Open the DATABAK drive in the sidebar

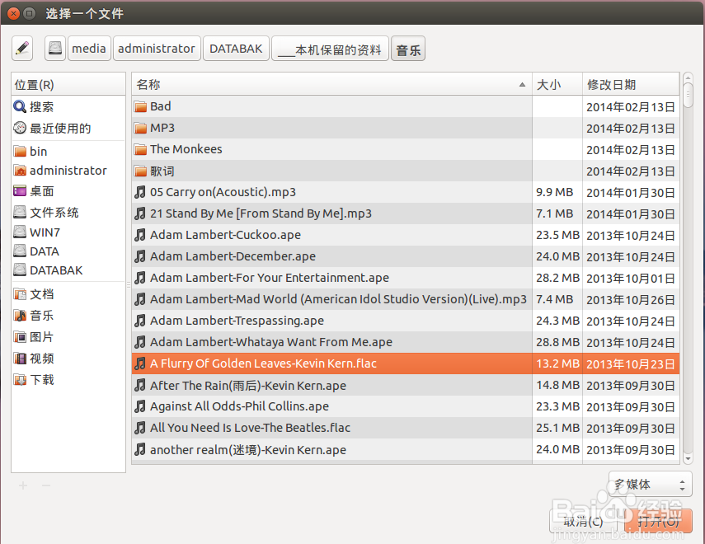click(x=68, y=270)
